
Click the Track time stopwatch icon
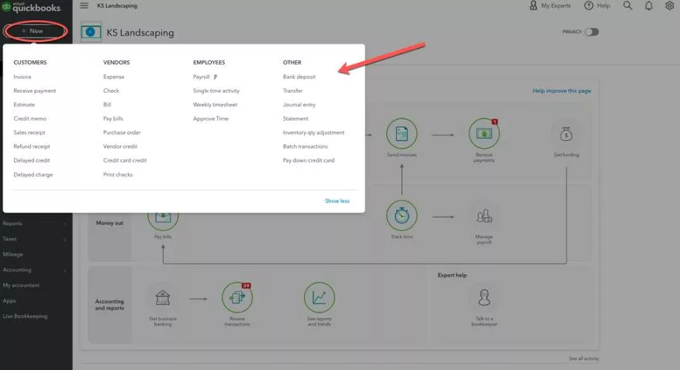[x=402, y=215]
